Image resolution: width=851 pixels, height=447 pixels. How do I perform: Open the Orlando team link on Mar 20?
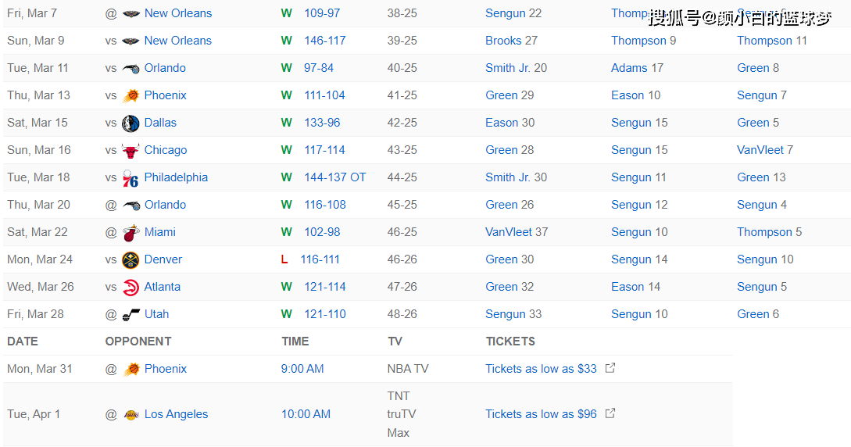165,205
